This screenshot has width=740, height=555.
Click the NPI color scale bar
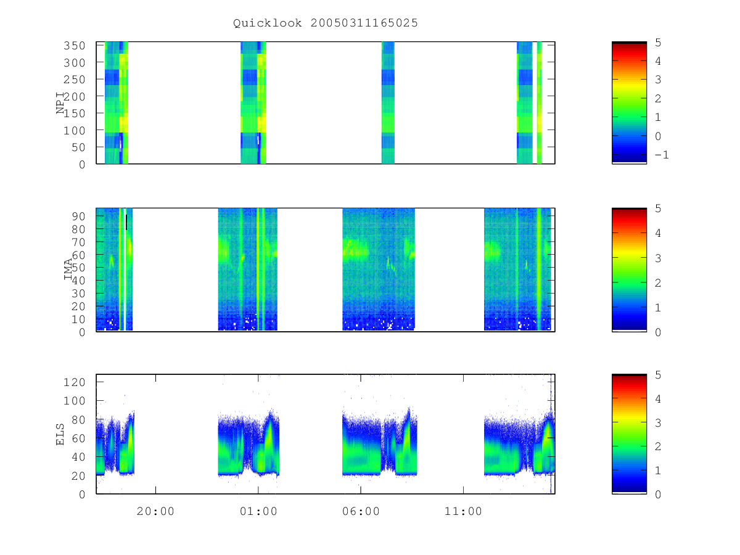(x=629, y=103)
